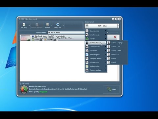158x119 pixels.
Task: Open the HD structures submenu
Action: tap(96, 62)
